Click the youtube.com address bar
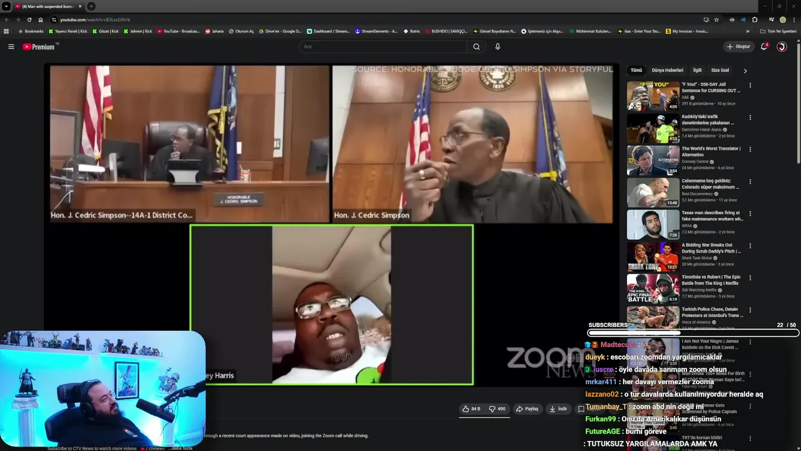Image resolution: width=801 pixels, height=451 pixels. click(x=375, y=19)
